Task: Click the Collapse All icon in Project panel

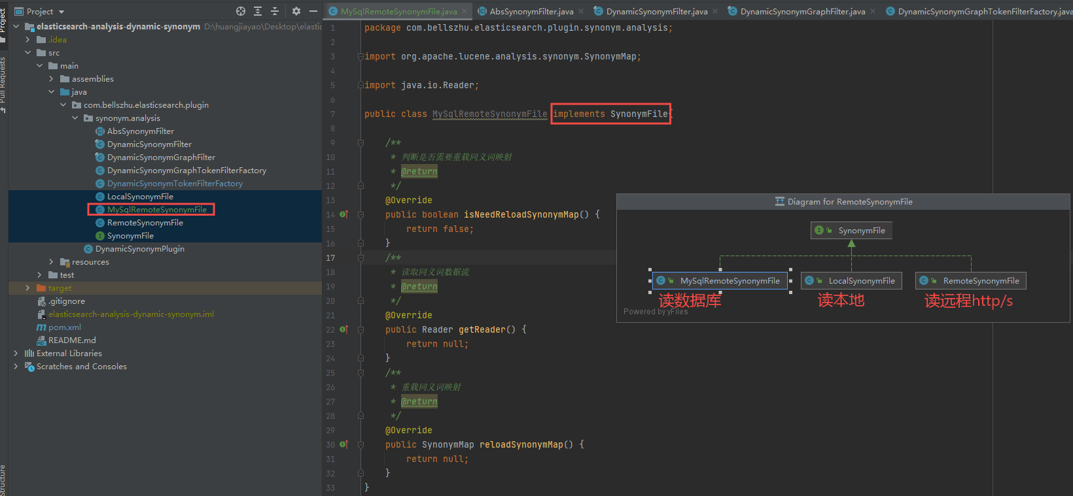Action: (275, 11)
